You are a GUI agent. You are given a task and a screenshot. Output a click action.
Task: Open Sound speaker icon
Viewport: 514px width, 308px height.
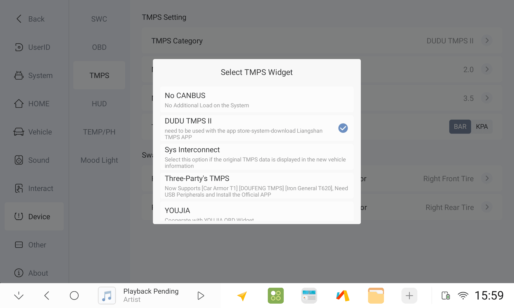point(19,160)
